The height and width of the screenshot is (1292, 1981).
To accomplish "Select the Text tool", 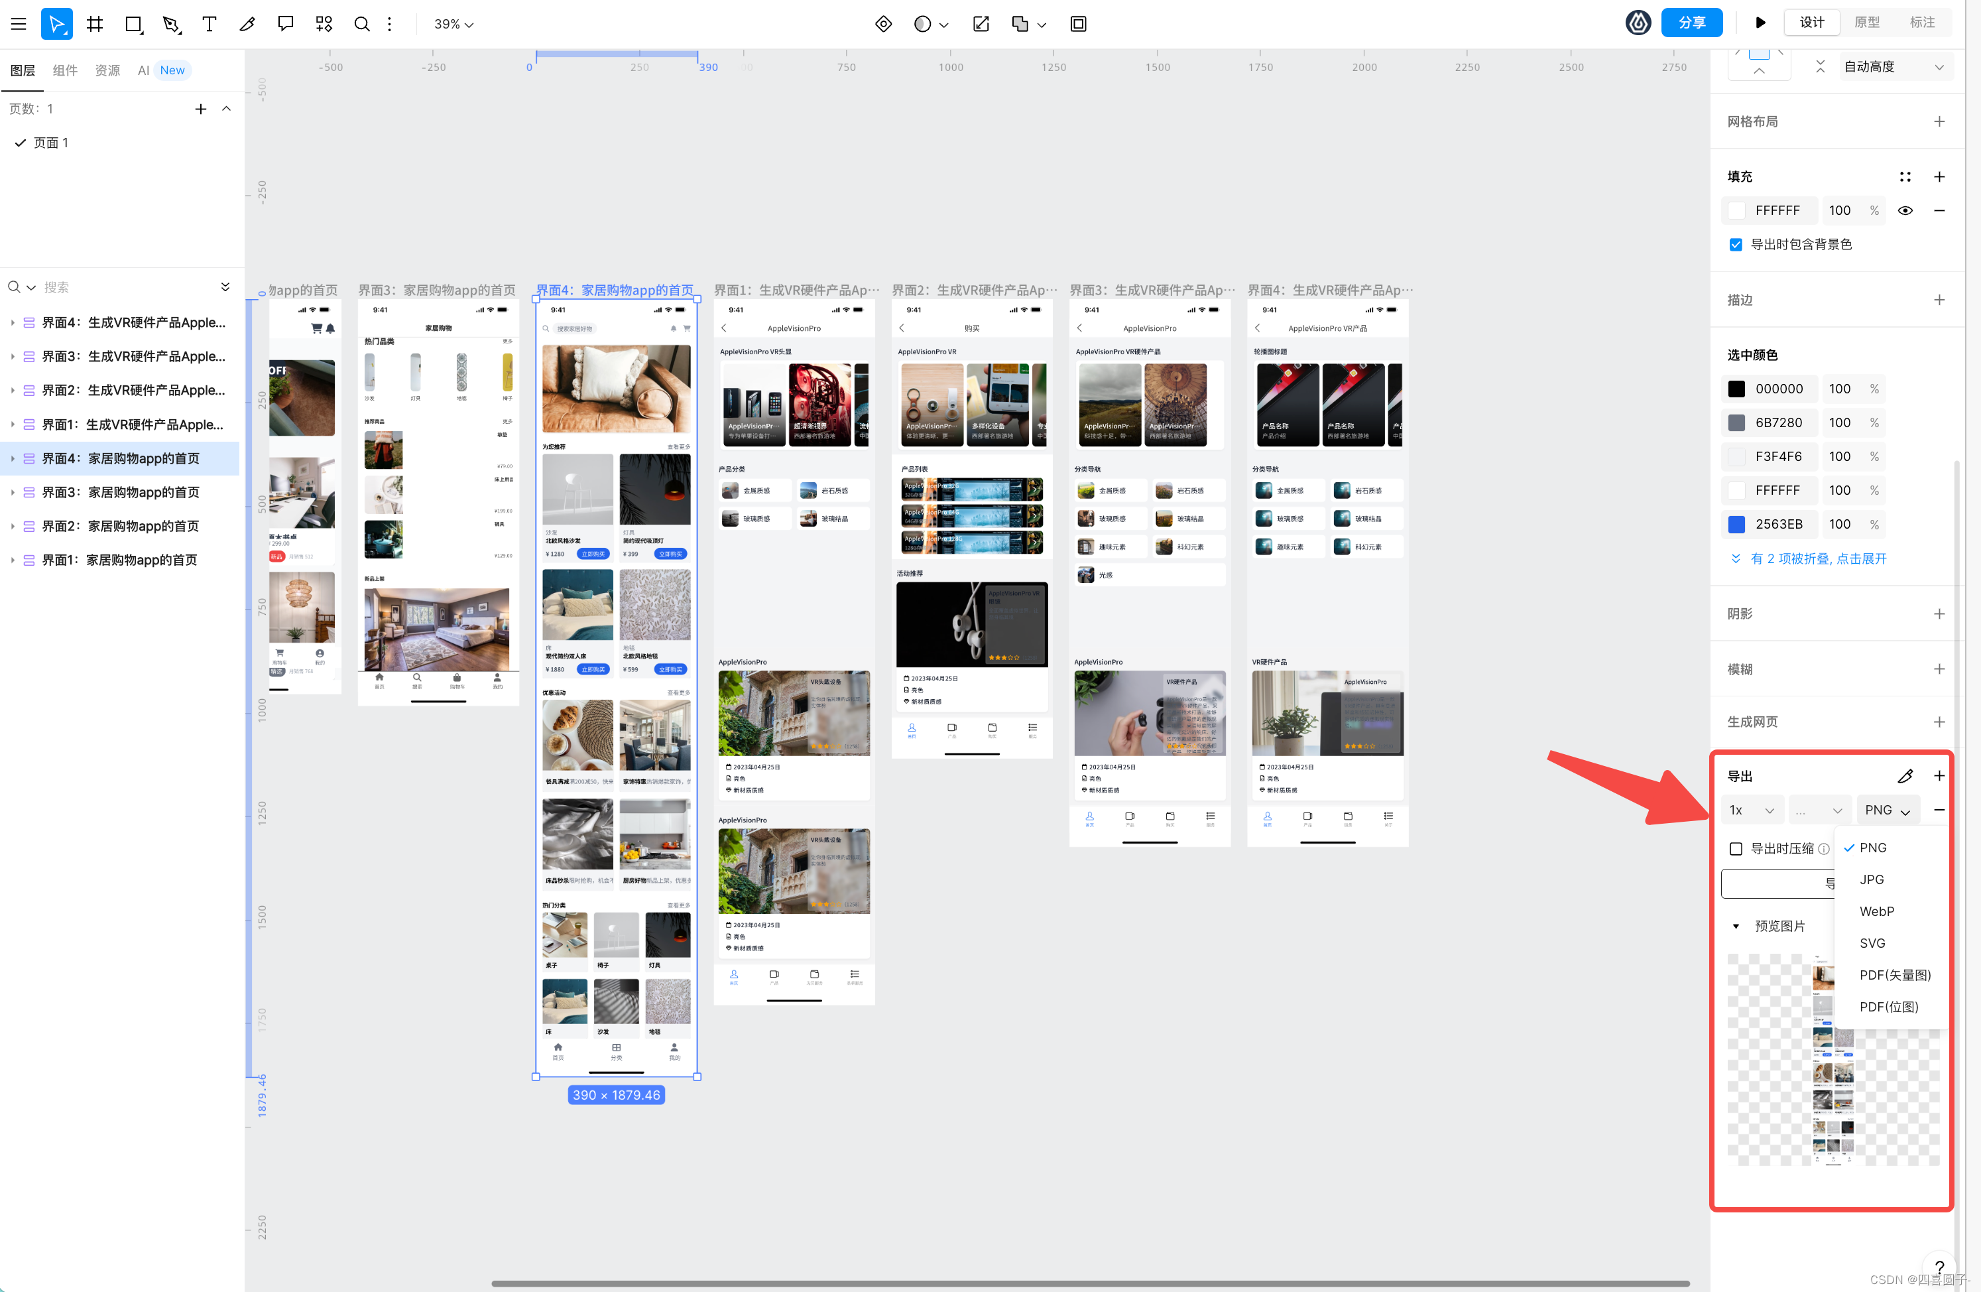I will (x=209, y=23).
